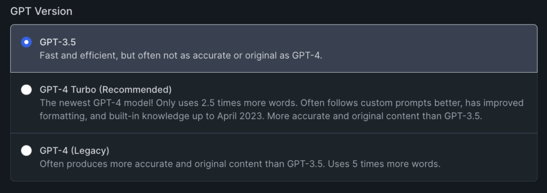
Task: Pick the GPT-4 (Legacy) option row
Action: pos(274,157)
